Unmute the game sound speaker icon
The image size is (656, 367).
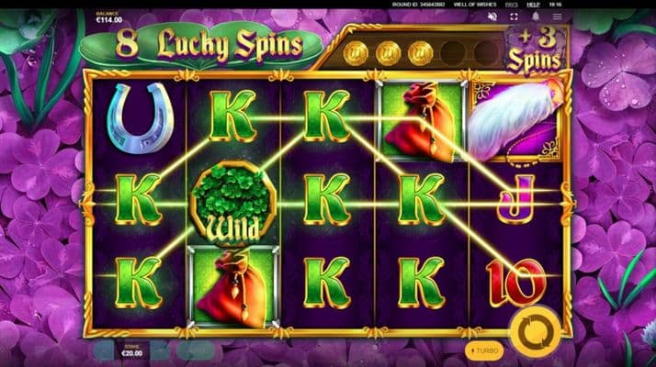tap(492, 17)
